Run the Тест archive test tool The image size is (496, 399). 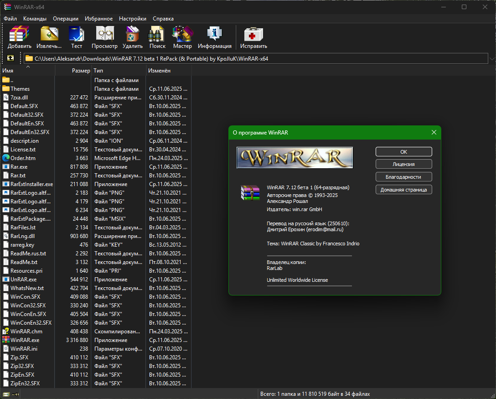click(76, 37)
